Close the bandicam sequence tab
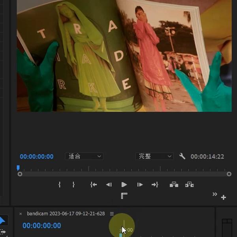Image resolution: width=237 pixels, height=237 pixels. [x=21, y=214]
